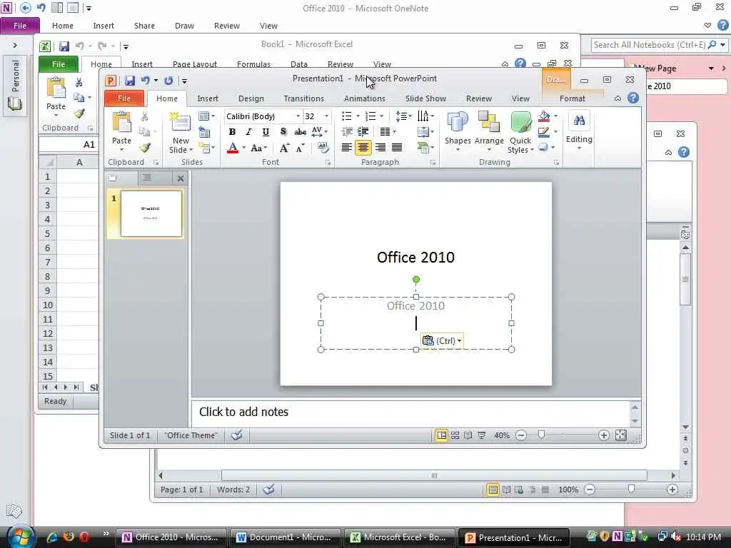731x548 pixels.
Task: Click Cut scissors icon in Excel
Action: (x=79, y=83)
